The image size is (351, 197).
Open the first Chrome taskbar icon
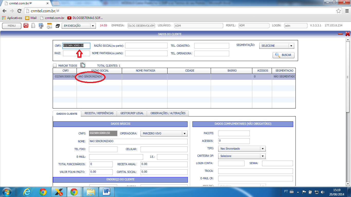(43, 192)
